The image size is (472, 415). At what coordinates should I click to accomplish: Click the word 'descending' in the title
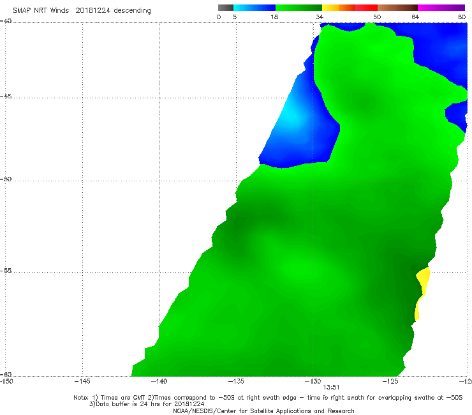(x=133, y=11)
